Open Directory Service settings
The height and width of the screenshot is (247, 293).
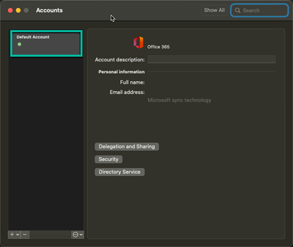click(120, 172)
